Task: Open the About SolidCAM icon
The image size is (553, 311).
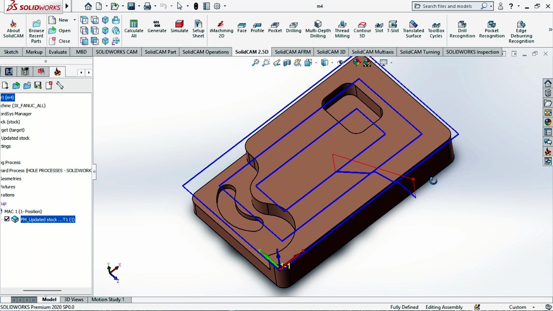Action: click(x=13, y=29)
